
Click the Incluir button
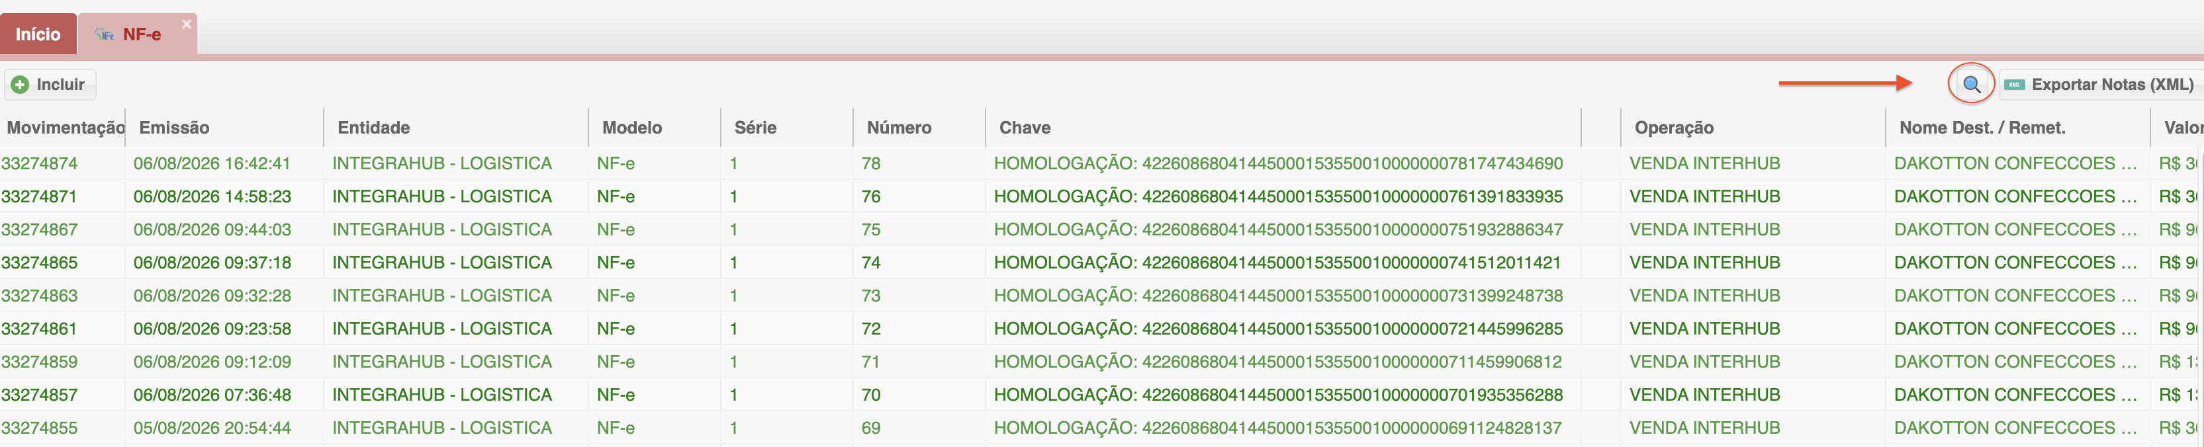[50, 85]
